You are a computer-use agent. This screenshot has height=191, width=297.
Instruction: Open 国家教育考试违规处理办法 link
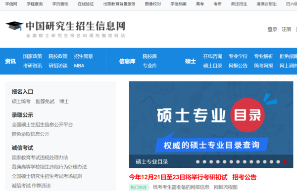click(x=40, y=157)
